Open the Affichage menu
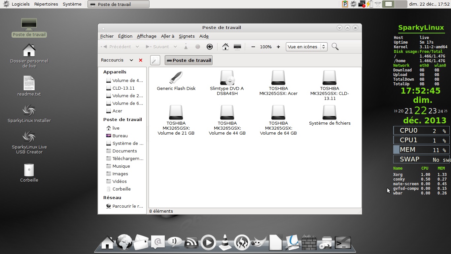Image resolution: width=451 pixels, height=254 pixels. tap(147, 36)
